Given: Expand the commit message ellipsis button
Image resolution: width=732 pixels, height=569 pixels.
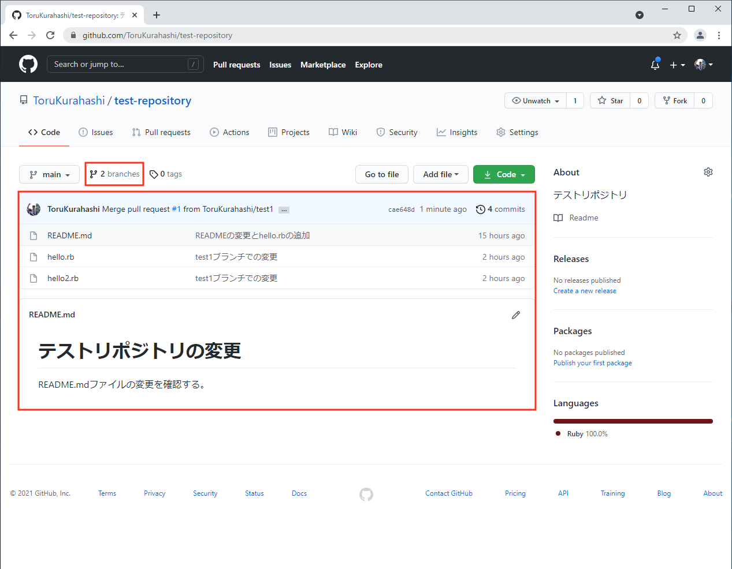Looking at the screenshot, I should coord(284,210).
